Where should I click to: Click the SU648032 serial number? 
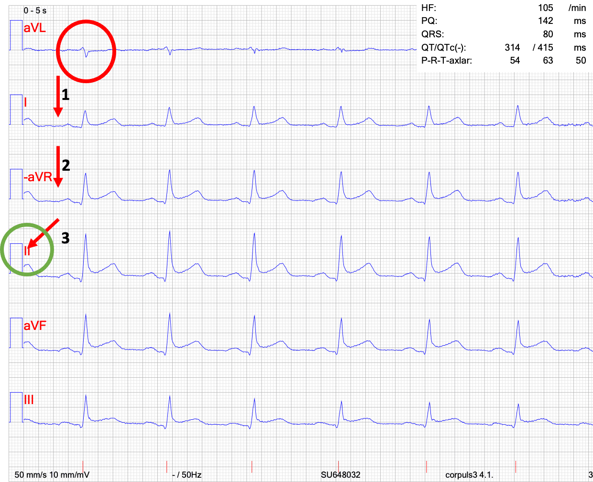pyautogui.click(x=340, y=475)
